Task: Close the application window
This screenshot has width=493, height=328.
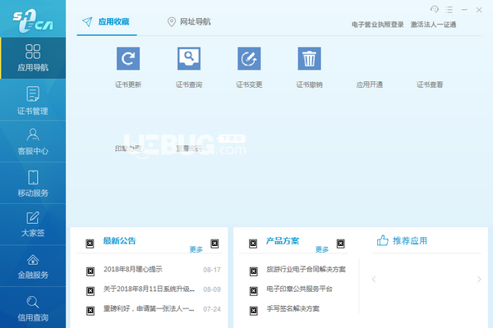Action: pos(479,10)
